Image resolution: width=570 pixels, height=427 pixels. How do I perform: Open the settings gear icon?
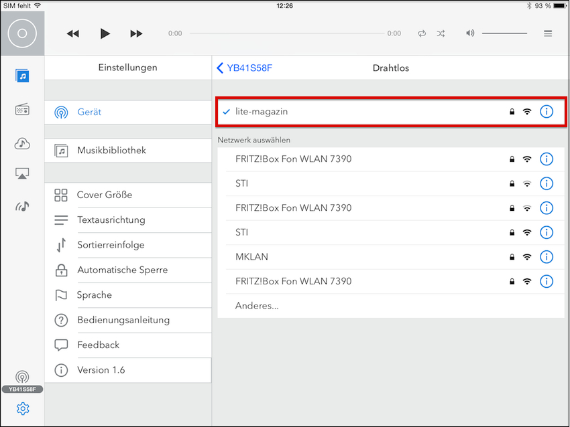23,408
